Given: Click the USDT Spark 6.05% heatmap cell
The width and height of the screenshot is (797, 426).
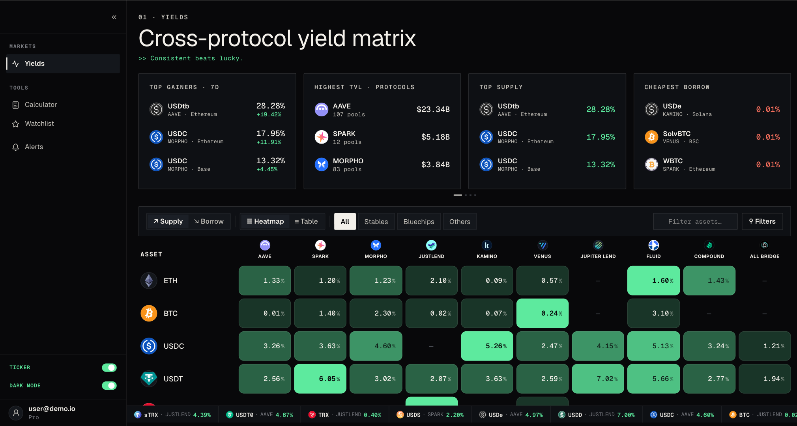Looking at the screenshot, I should coord(320,379).
